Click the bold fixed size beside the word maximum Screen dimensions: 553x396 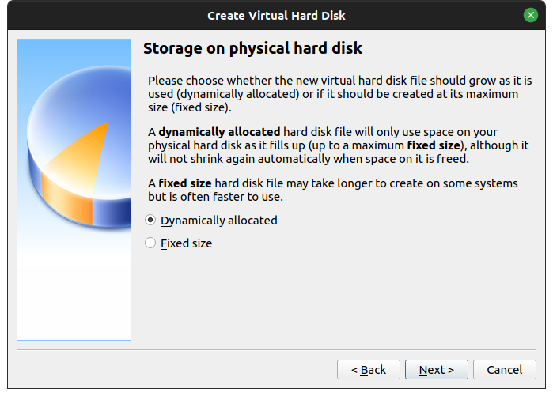tap(431, 145)
